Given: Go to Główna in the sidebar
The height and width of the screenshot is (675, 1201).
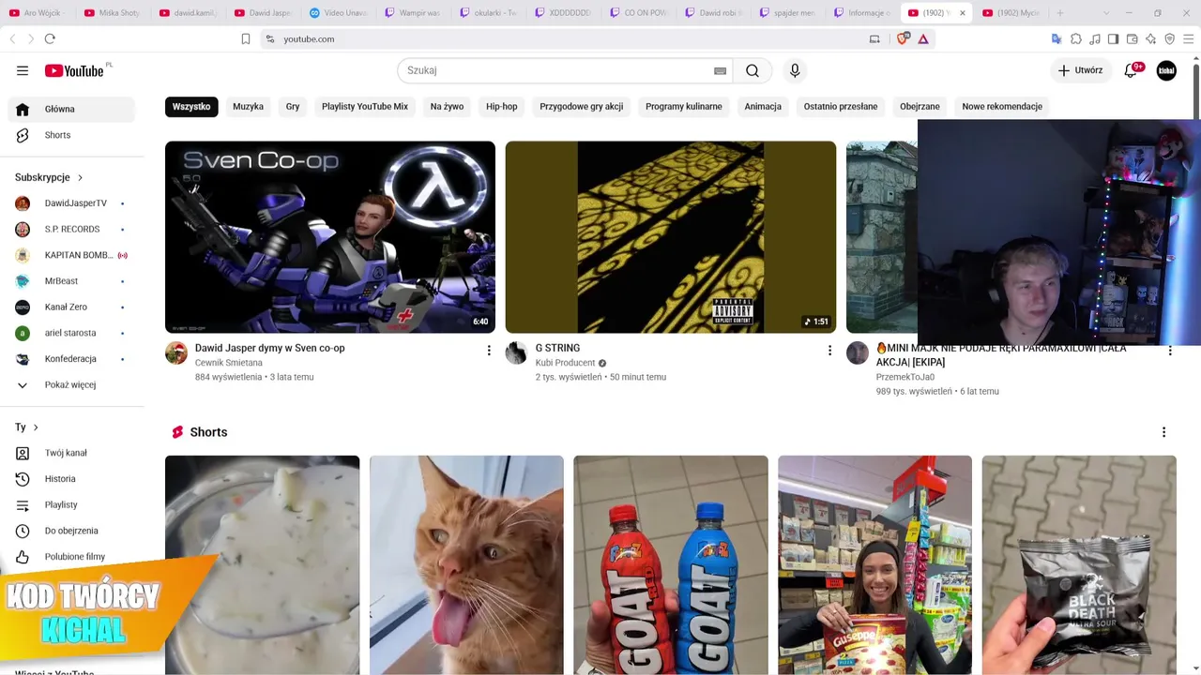Looking at the screenshot, I should click(71, 109).
